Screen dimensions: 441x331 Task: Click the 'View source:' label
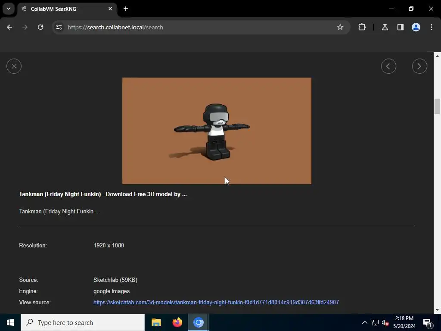click(x=35, y=302)
